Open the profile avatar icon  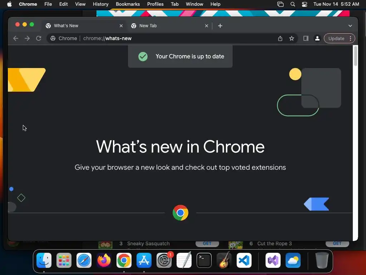[317, 38]
